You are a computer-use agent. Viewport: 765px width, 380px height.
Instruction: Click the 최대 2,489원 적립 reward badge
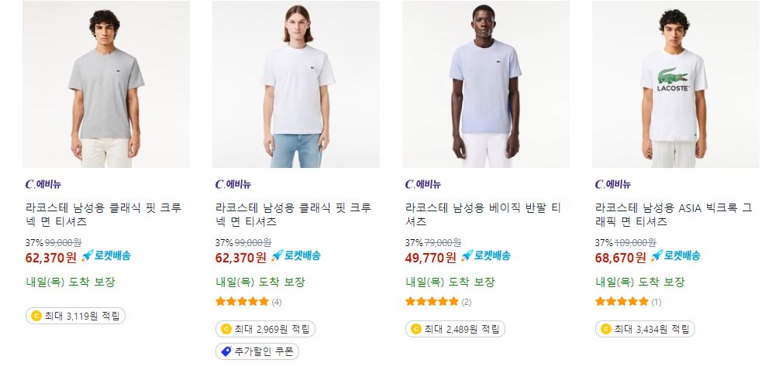click(x=455, y=329)
